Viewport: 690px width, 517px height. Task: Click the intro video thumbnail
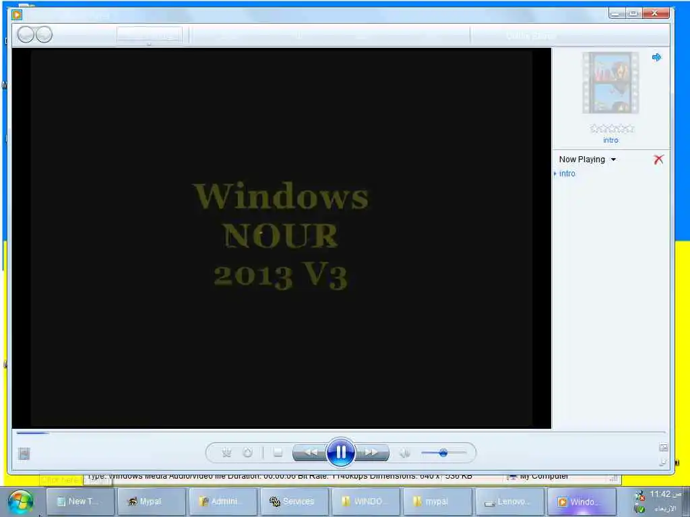coord(610,83)
